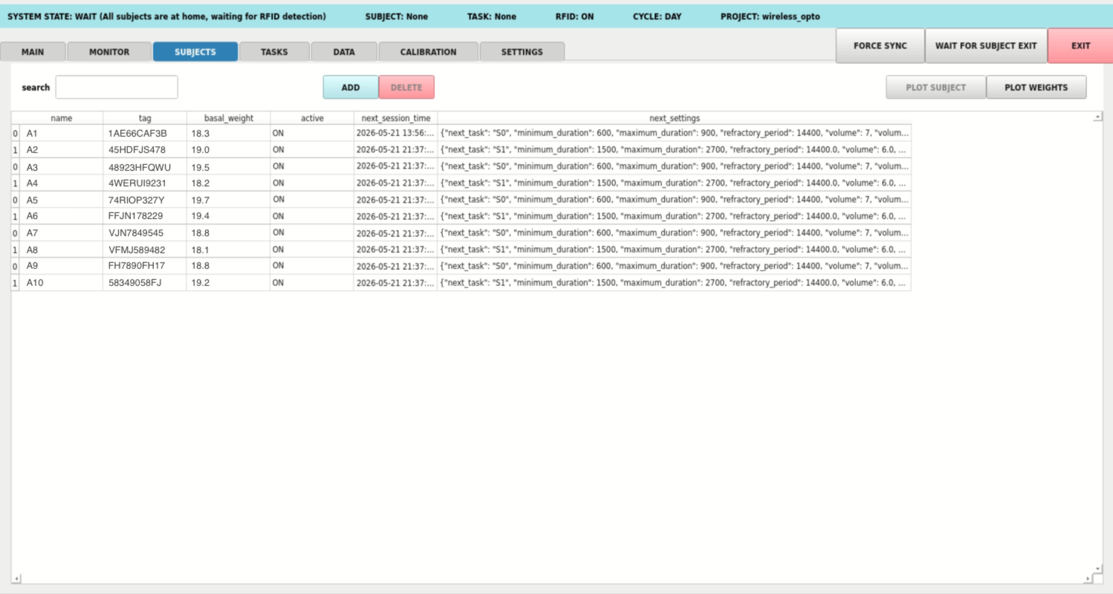Focus the search input field
Viewport: 1113px width, 594px height.
pos(116,87)
